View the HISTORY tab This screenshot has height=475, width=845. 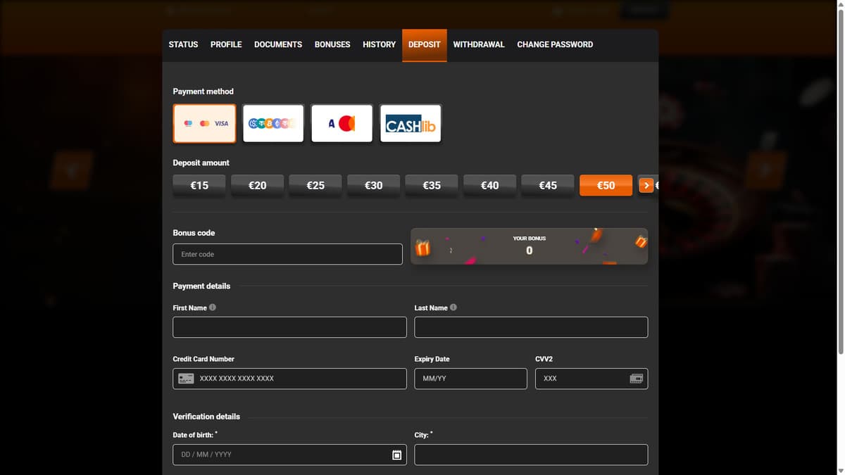(x=380, y=44)
